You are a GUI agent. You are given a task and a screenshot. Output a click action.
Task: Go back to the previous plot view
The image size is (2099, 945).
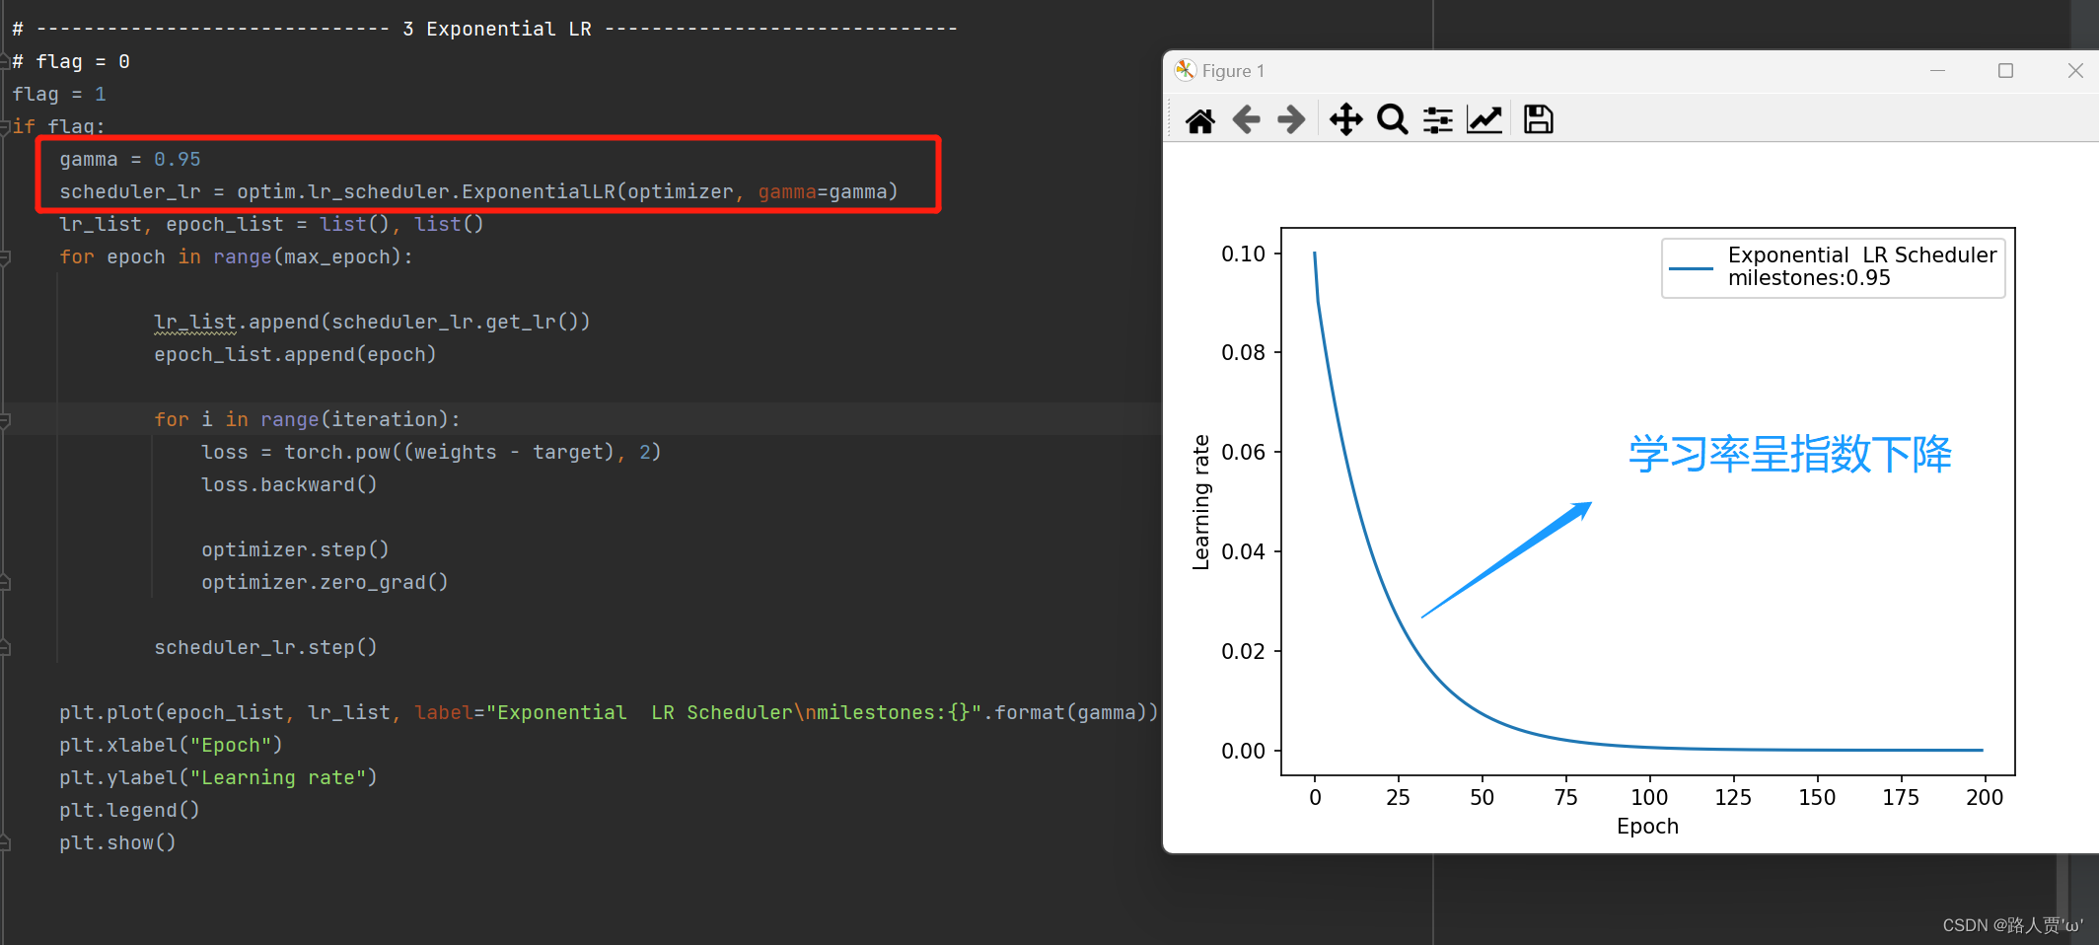pyautogui.click(x=1246, y=120)
